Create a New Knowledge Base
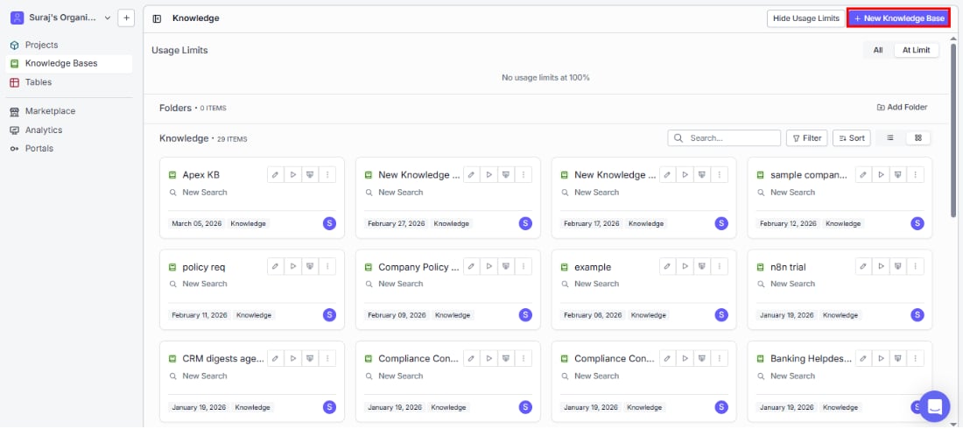963x429 pixels. pyautogui.click(x=898, y=18)
